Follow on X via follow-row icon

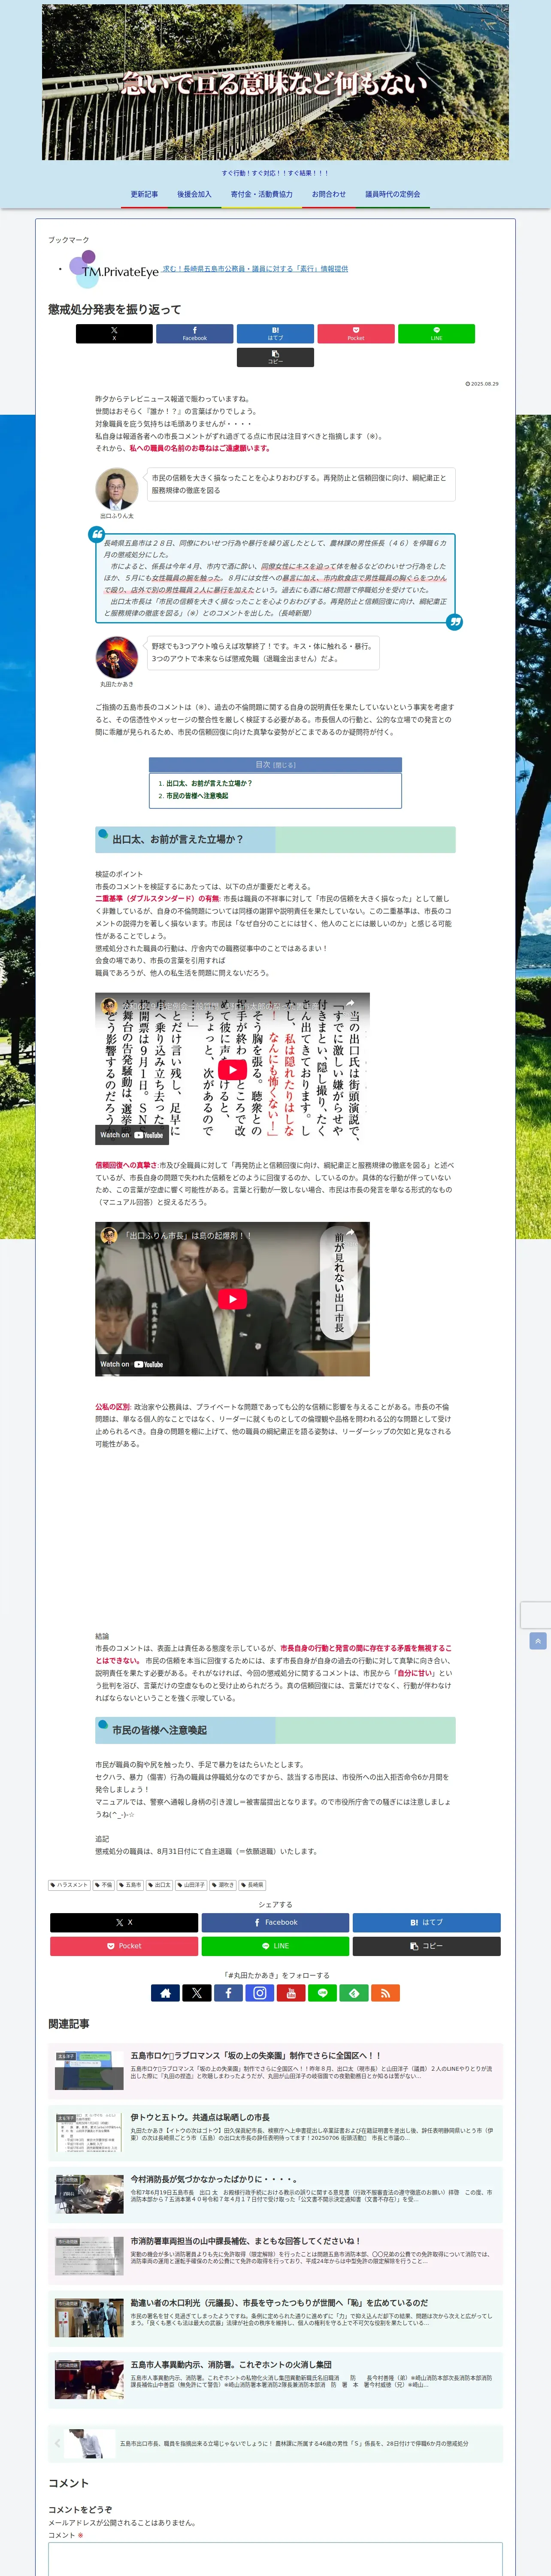pyautogui.click(x=197, y=1993)
